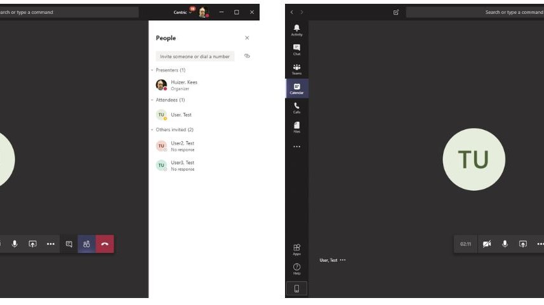544x305 pixels.
Task: Toggle camera in right window meeting toolbar
Action: coord(487,244)
